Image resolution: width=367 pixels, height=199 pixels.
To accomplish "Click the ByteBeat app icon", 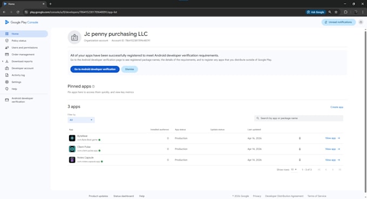I will (72, 138).
